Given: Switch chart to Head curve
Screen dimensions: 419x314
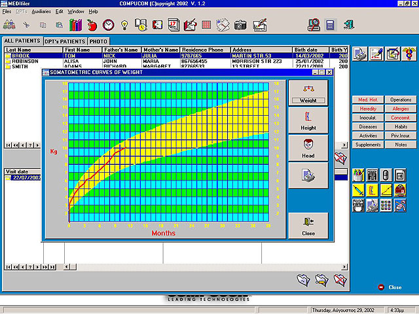Looking at the screenshot, I should click(308, 148).
